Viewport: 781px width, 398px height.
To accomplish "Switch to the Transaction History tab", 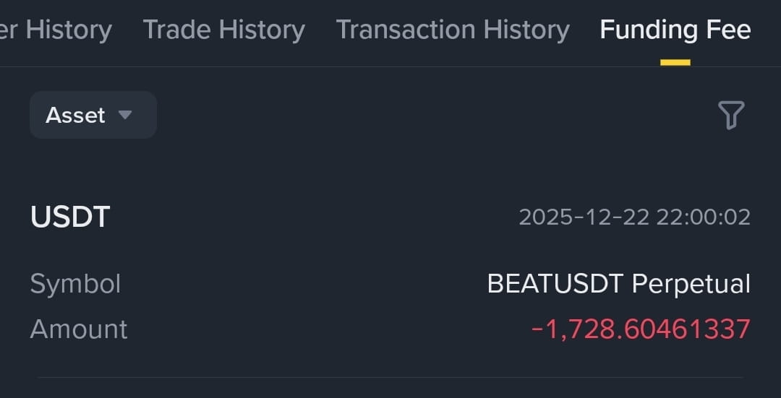I will [453, 30].
